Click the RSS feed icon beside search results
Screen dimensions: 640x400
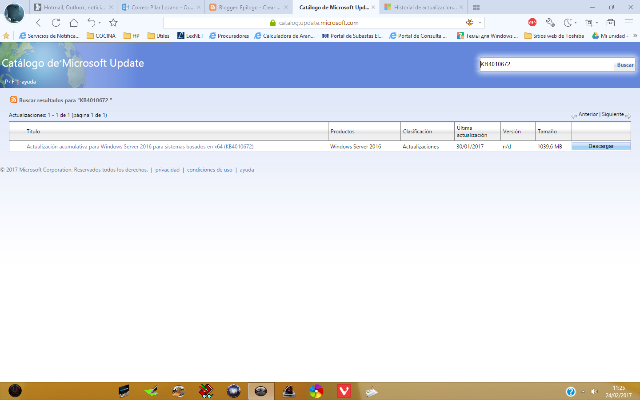tap(14, 100)
